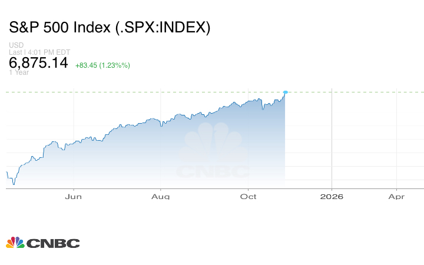Open the S&P 500 Index title

pos(110,28)
